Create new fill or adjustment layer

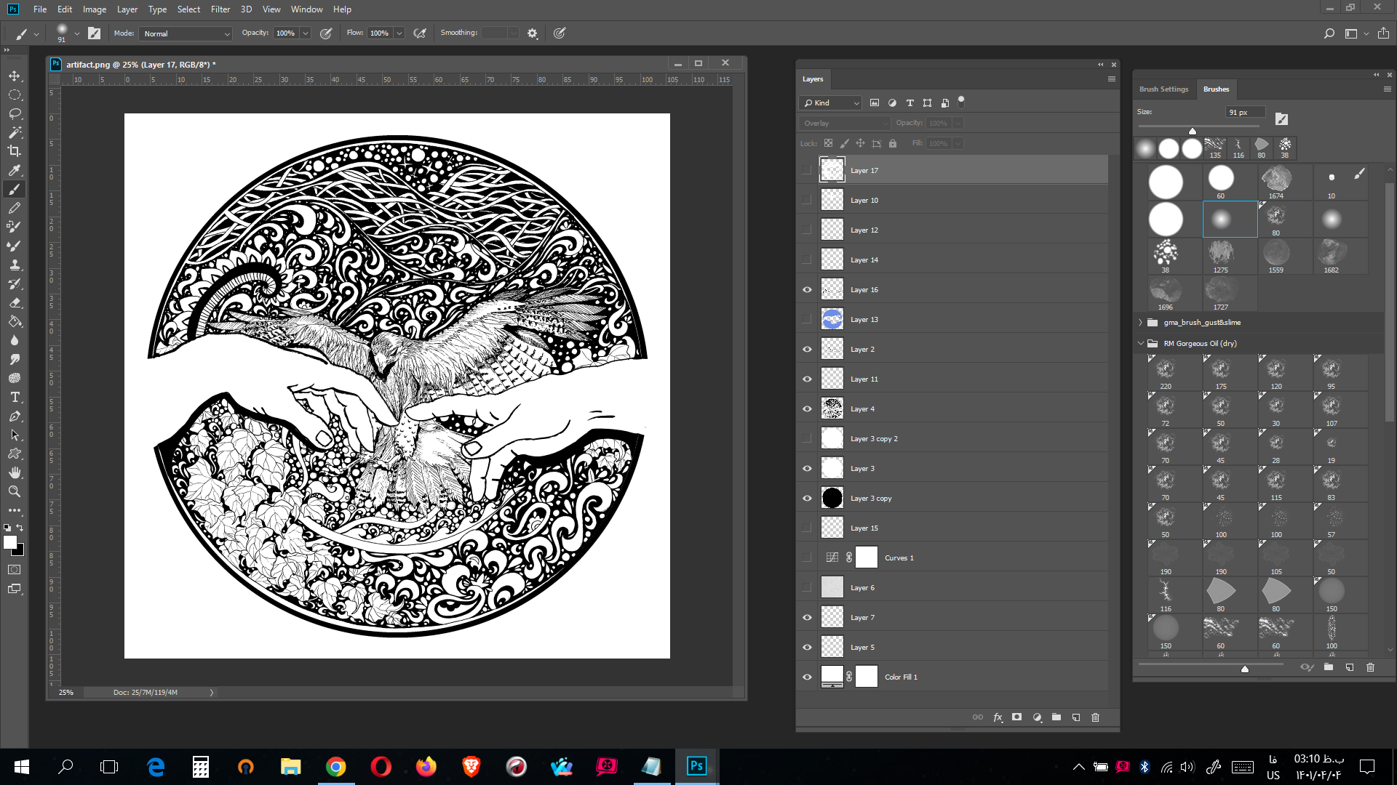tap(1037, 717)
